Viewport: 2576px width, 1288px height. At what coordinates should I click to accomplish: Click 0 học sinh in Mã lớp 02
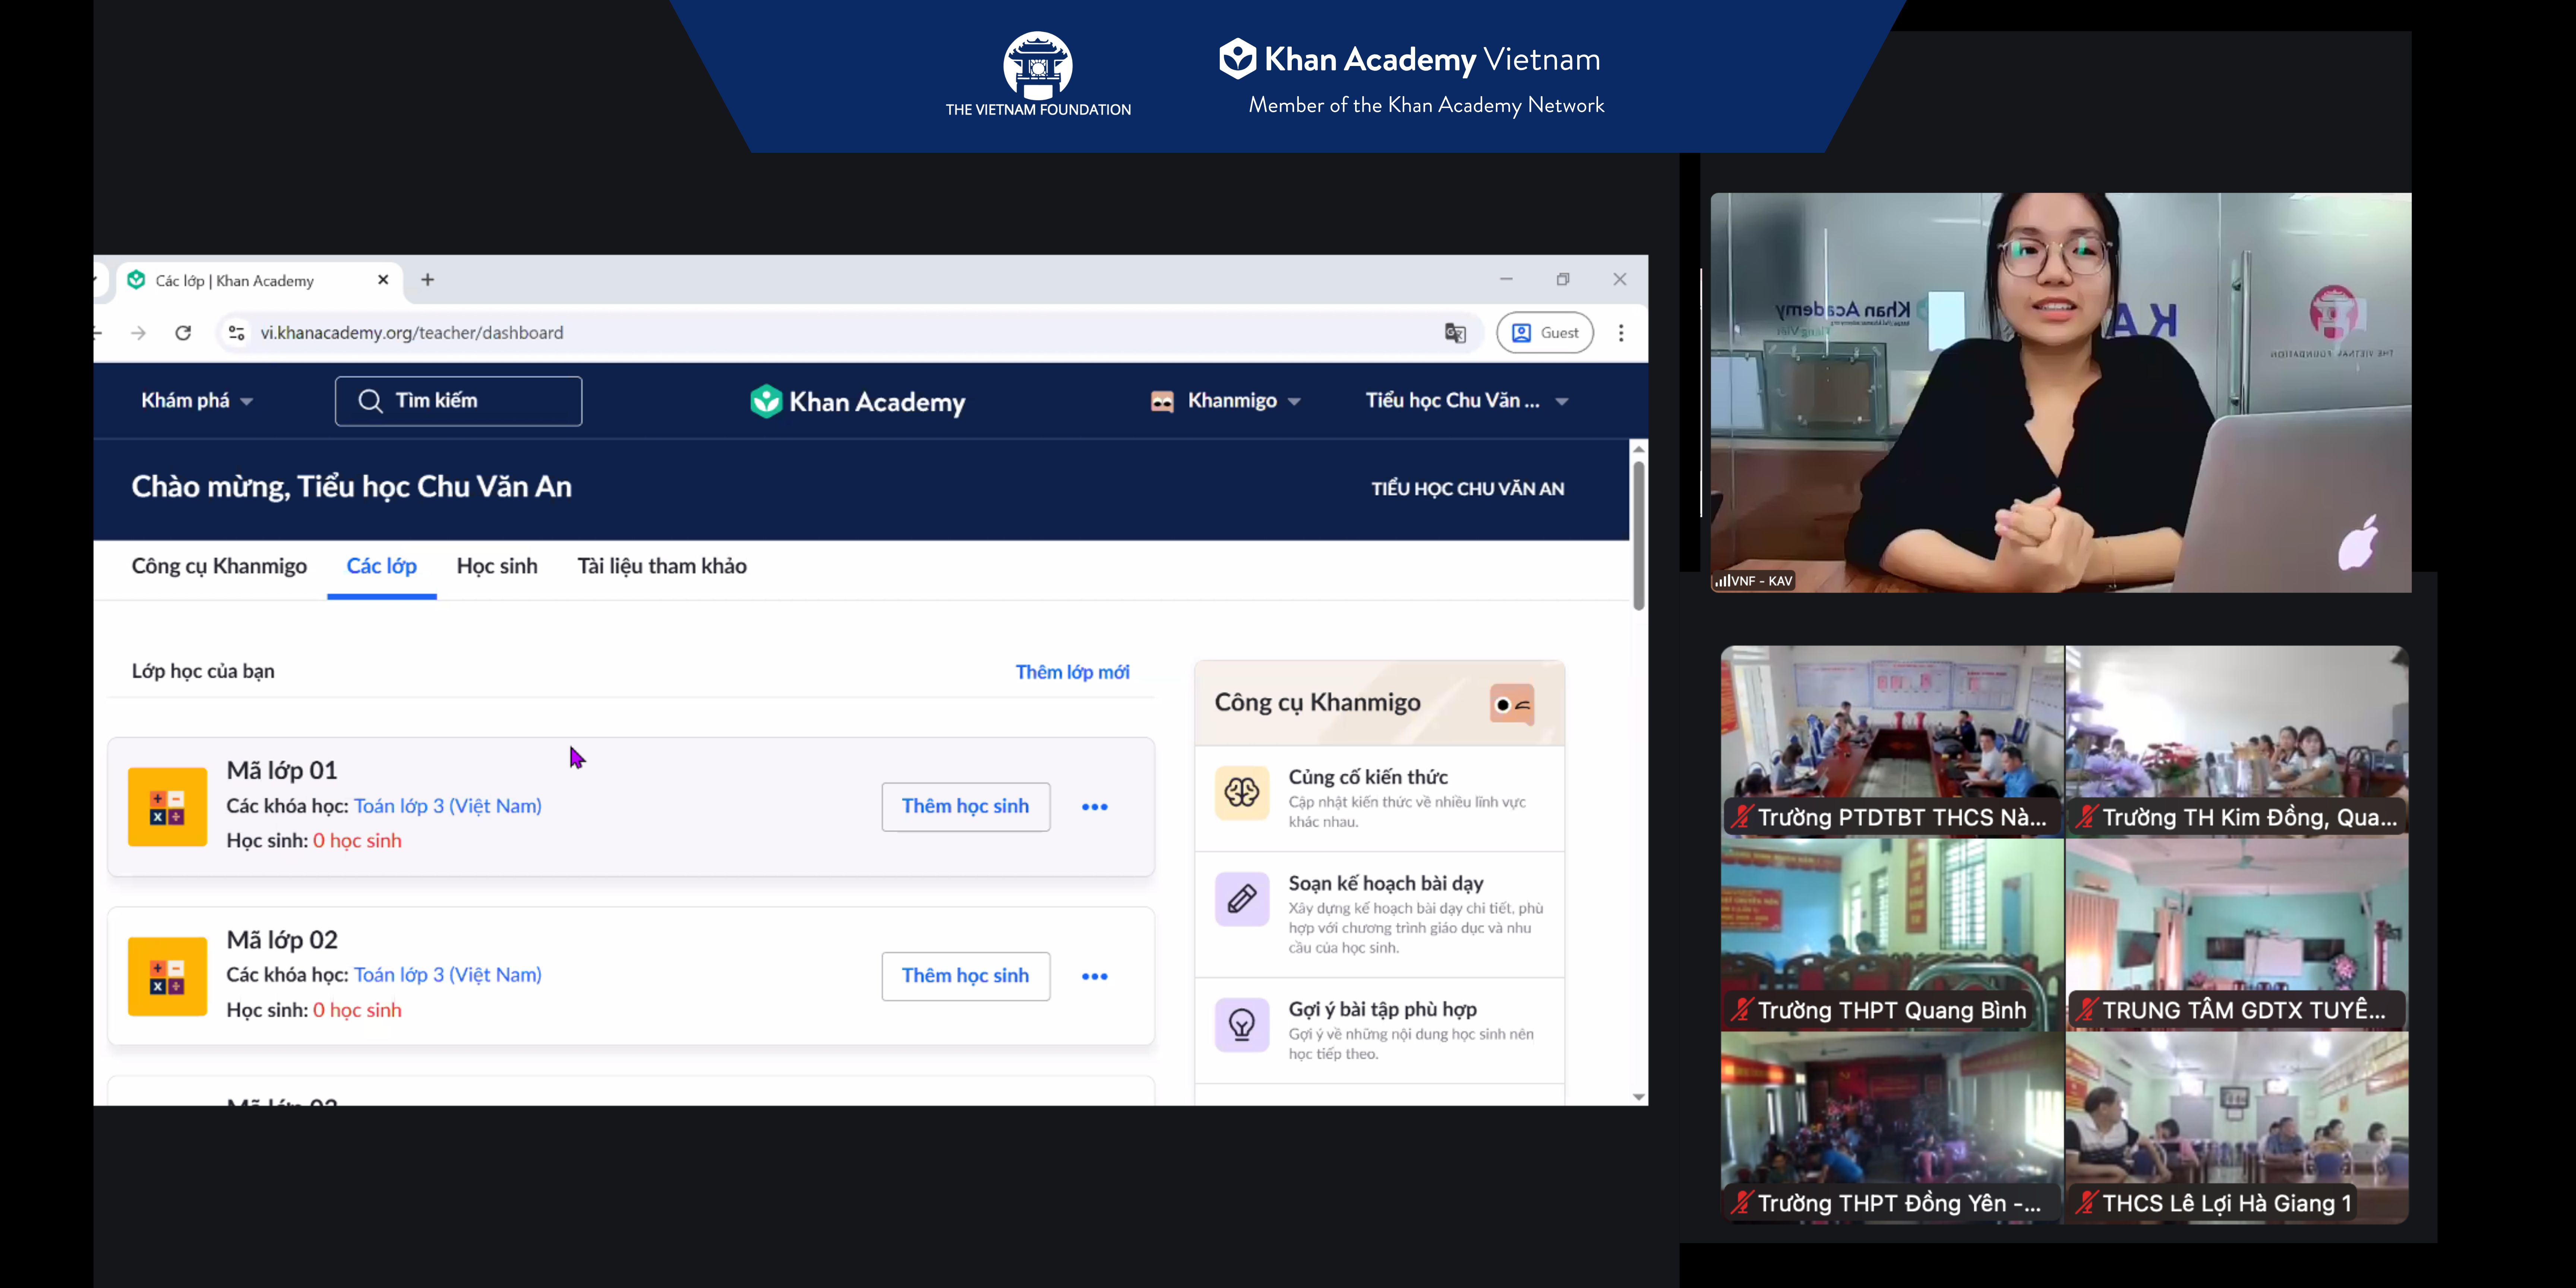[x=357, y=1010]
